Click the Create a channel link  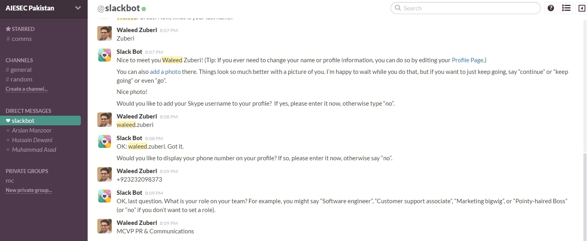(x=27, y=89)
